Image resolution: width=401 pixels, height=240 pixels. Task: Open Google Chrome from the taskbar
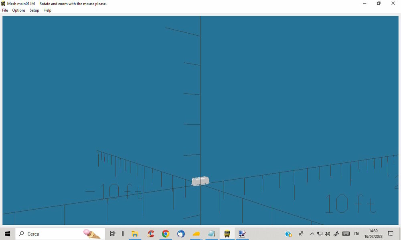pos(166,234)
